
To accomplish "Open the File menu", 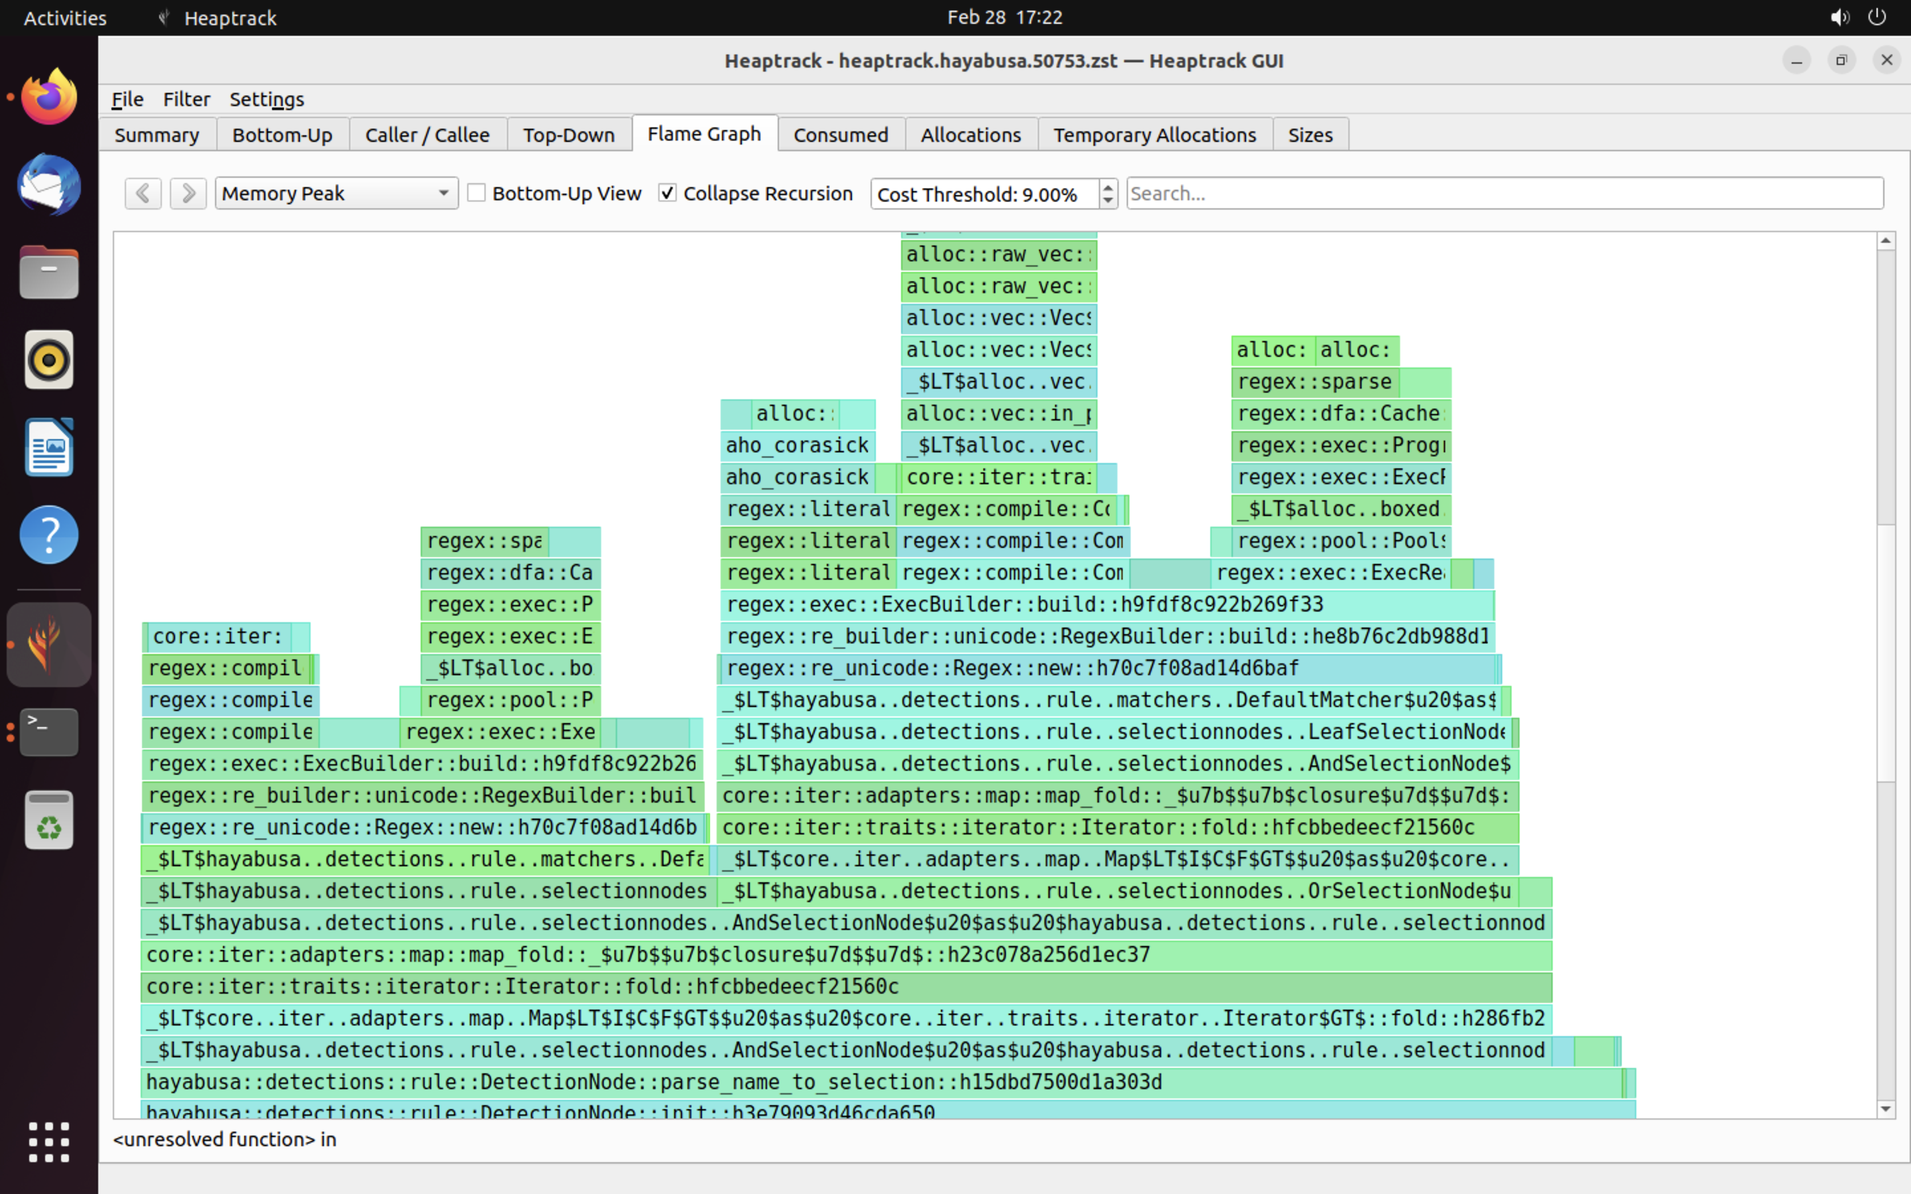I will click(127, 99).
